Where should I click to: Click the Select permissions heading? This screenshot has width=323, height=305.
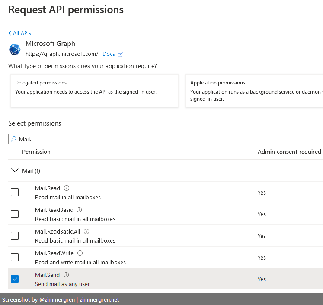coord(35,123)
